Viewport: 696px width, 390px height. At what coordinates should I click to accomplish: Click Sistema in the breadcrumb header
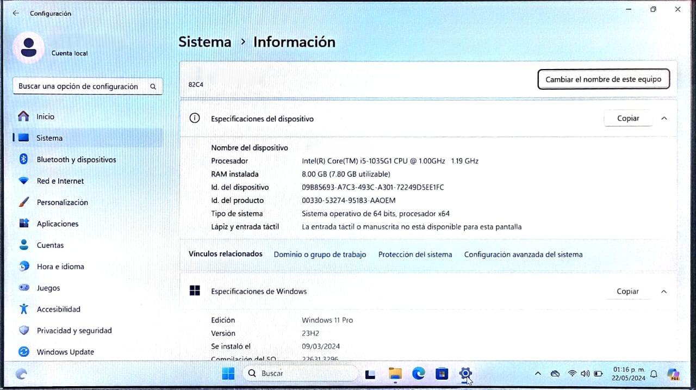coord(205,42)
